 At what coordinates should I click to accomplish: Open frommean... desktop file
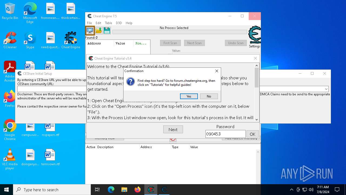51,11
